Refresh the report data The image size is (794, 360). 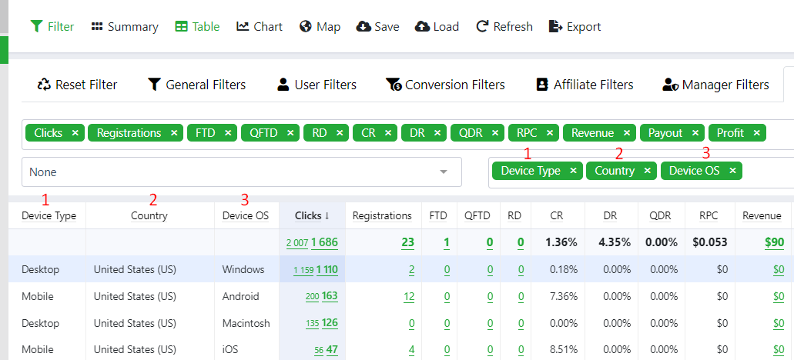click(504, 26)
